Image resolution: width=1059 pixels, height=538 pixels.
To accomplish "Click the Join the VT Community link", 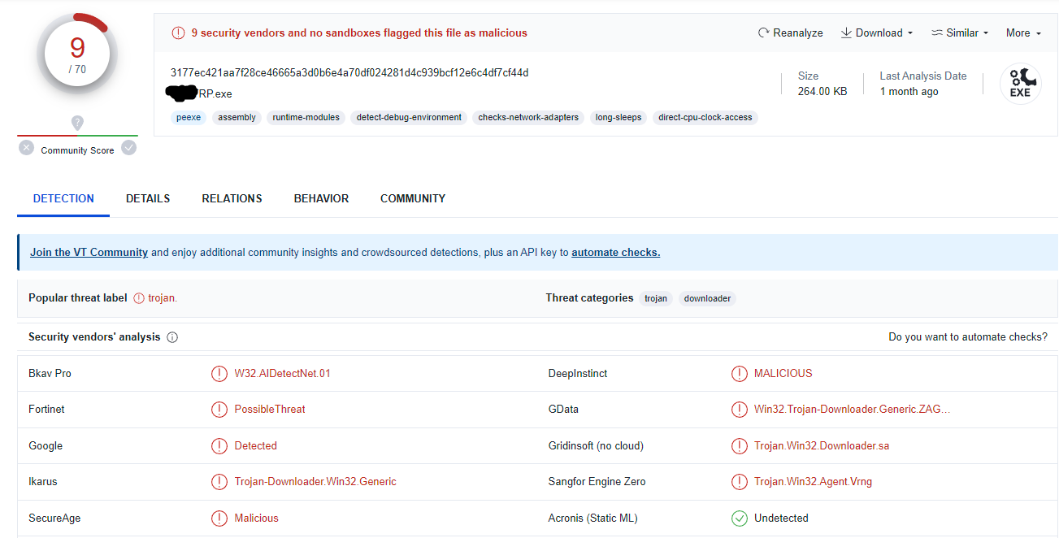I will coord(89,253).
